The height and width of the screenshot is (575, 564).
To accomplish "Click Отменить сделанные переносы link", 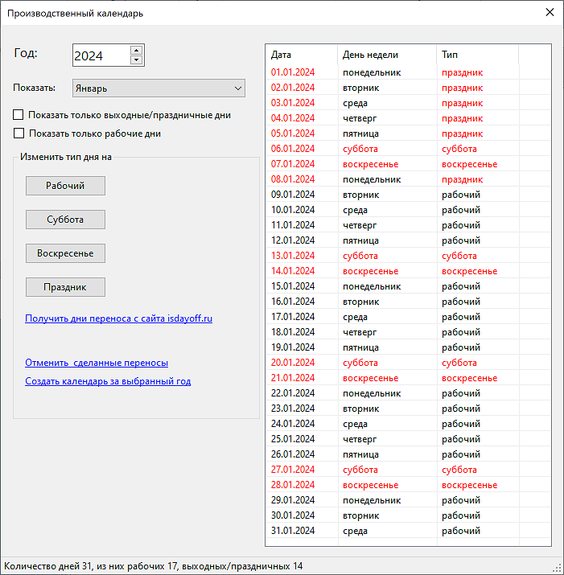I will [97, 363].
